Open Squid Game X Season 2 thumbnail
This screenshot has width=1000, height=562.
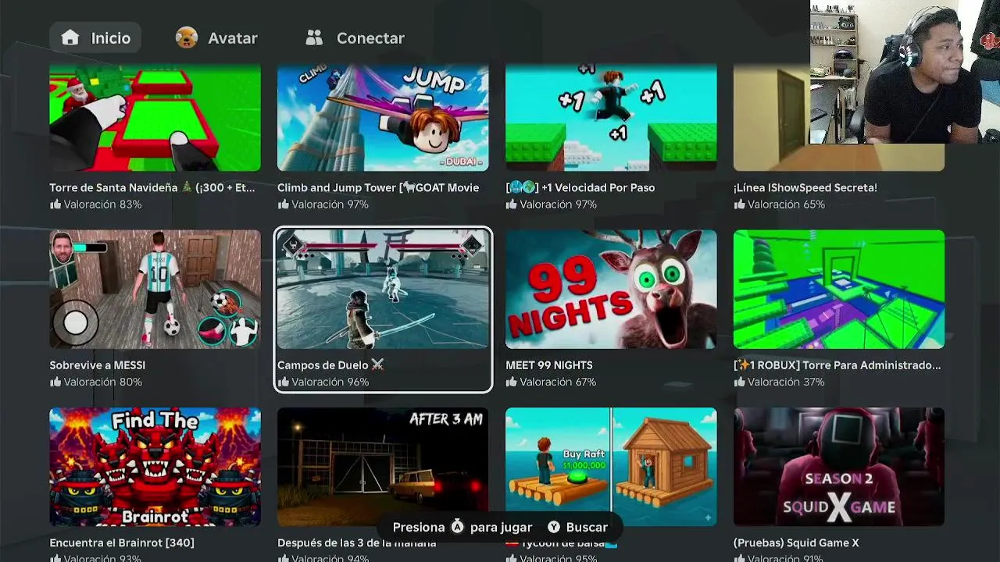point(838,467)
